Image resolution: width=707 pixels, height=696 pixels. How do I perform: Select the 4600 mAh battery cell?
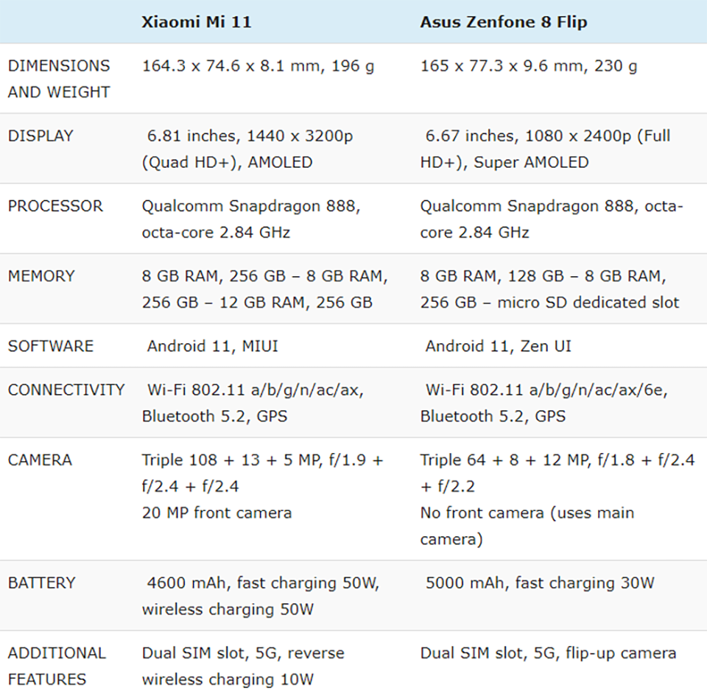click(x=261, y=596)
